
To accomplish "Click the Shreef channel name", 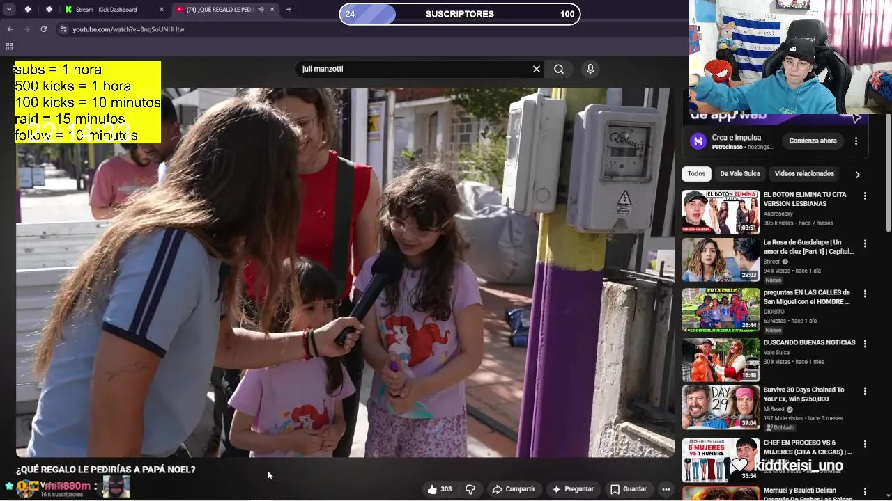I will point(771,262).
